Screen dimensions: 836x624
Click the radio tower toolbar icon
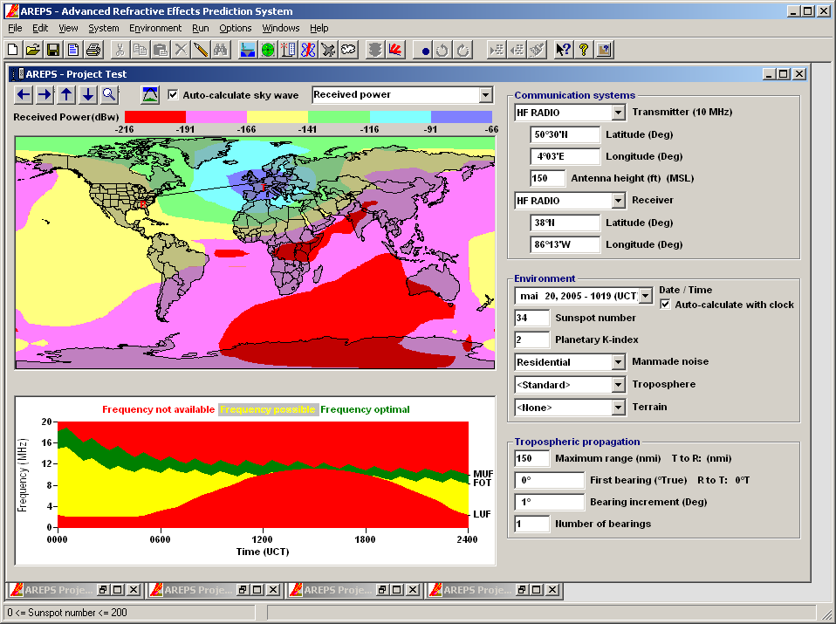point(288,50)
